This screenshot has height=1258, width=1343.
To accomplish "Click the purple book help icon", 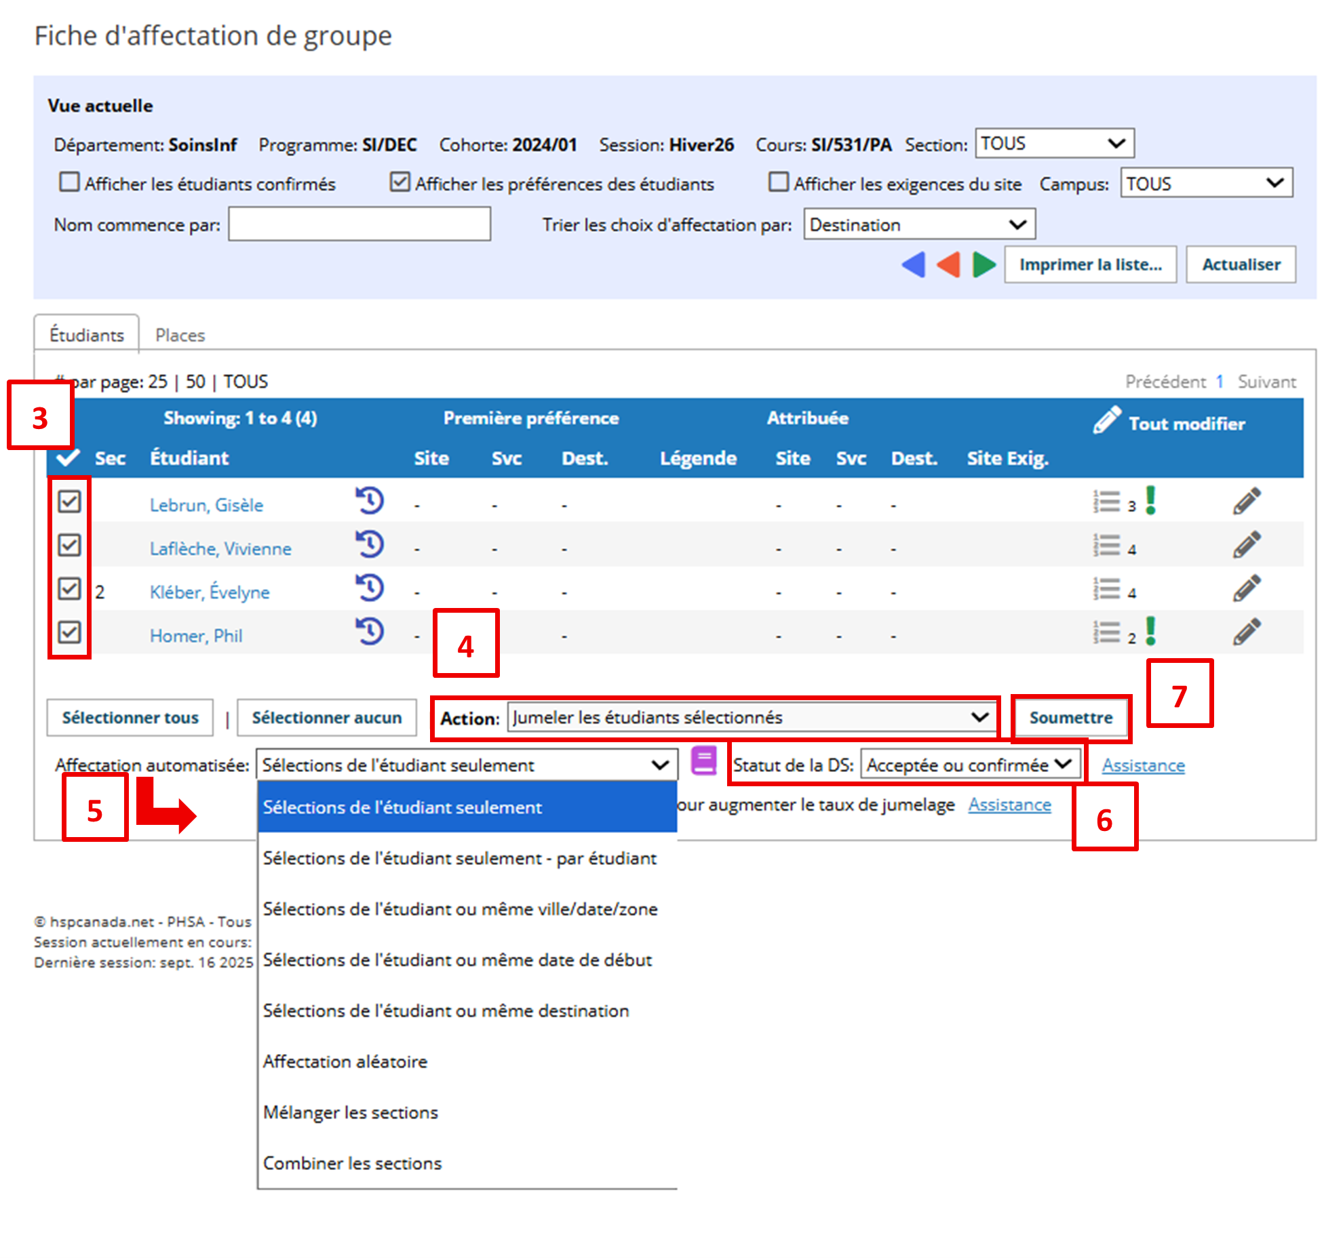I will (703, 761).
